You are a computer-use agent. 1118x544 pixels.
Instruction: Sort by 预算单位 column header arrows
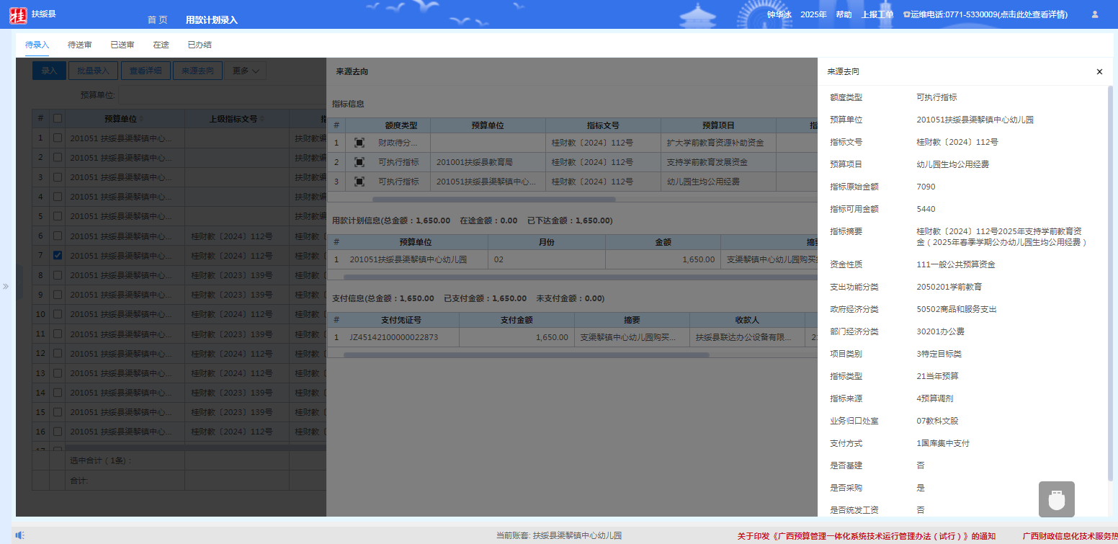click(141, 119)
